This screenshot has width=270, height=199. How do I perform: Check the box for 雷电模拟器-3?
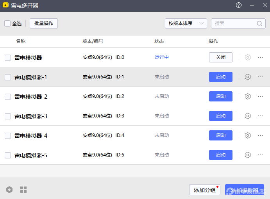8,116
